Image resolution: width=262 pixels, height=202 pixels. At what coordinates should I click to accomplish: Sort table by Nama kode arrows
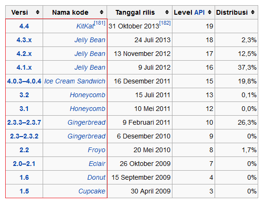(x=101, y=12)
